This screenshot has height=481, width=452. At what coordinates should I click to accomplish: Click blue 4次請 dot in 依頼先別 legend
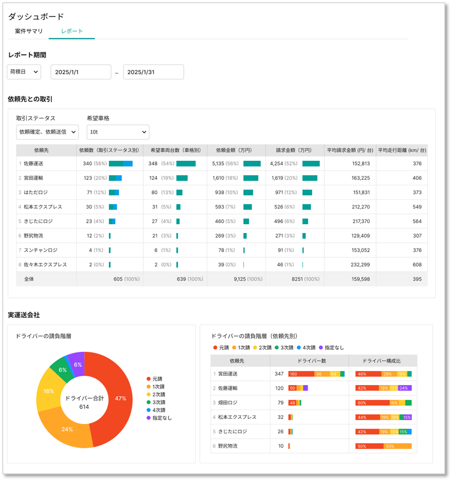pos(298,348)
